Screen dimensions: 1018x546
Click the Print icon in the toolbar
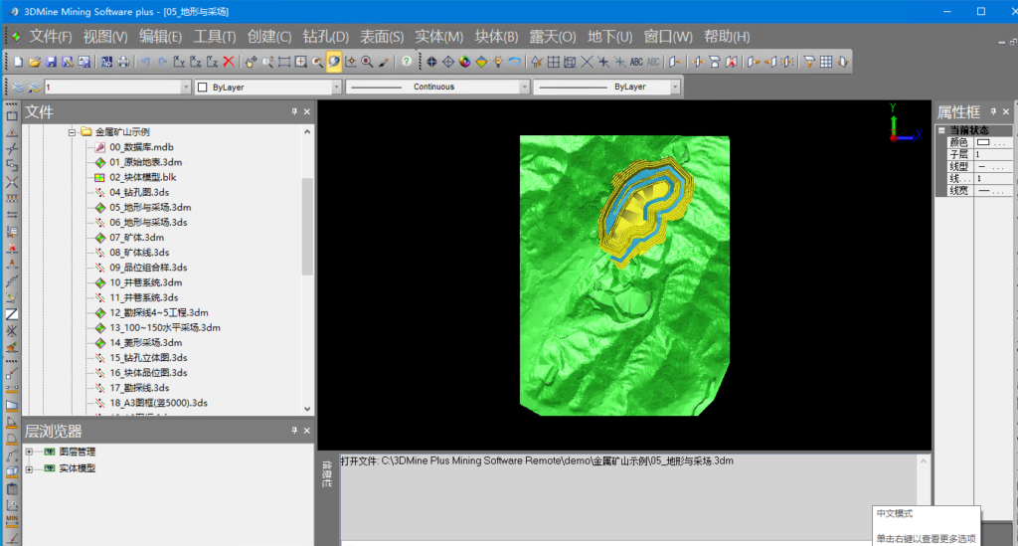(x=122, y=62)
